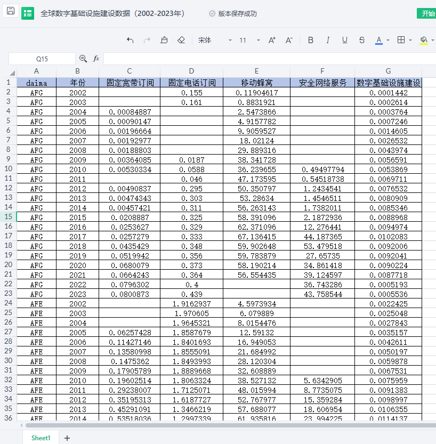Undo the last action
Viewport: 436px width, 444px height.
pos(130,40)
